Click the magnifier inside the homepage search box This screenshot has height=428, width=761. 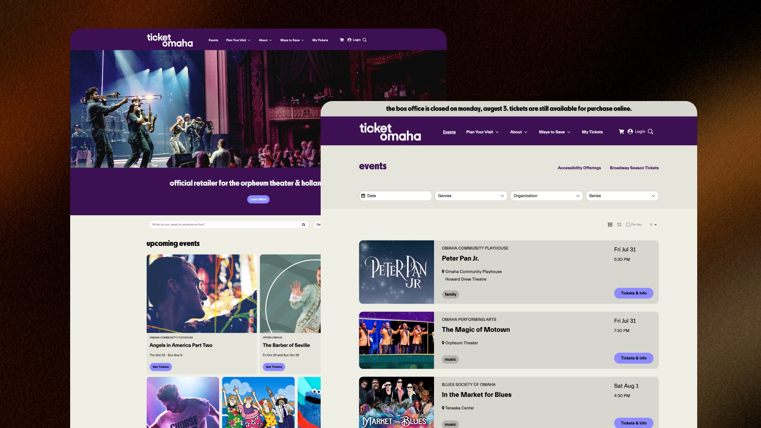pyautogui.click(x=304, y=225)
